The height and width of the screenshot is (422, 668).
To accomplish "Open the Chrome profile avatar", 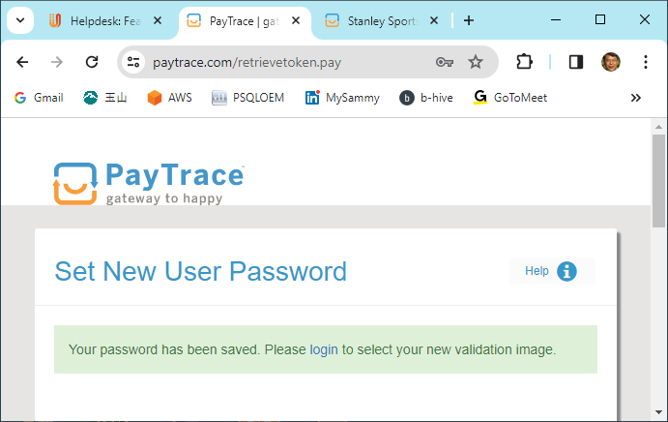I will click(x=611, y=62).
